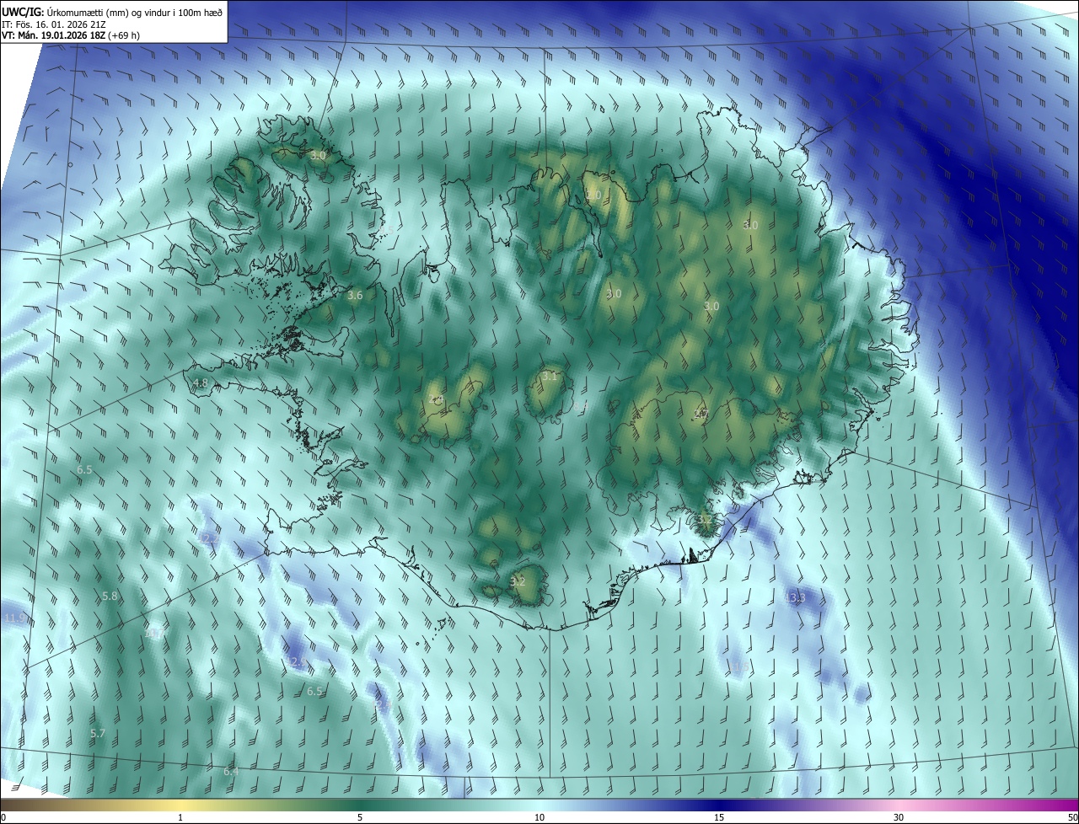Click the color scale tick label 5
Viewport: 1079px width, 824px height.
360,817
